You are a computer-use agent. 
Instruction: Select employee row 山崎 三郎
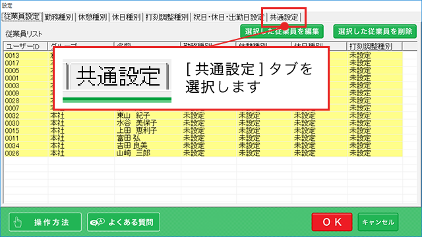pos(203,153)
